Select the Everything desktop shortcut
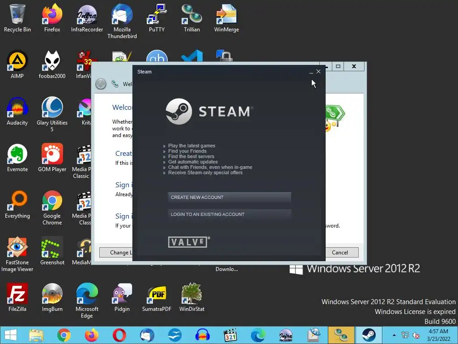This screenshot has height=344, width=458. 17,204
